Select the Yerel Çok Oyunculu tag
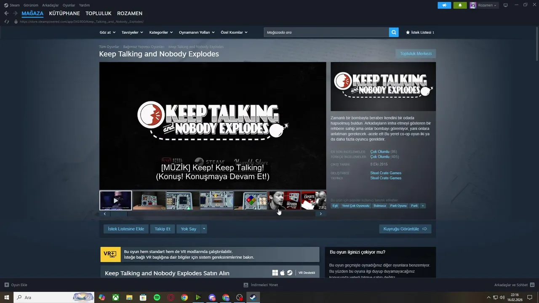The width and height of the screenshot is (539, 303). tap(355, 206)
